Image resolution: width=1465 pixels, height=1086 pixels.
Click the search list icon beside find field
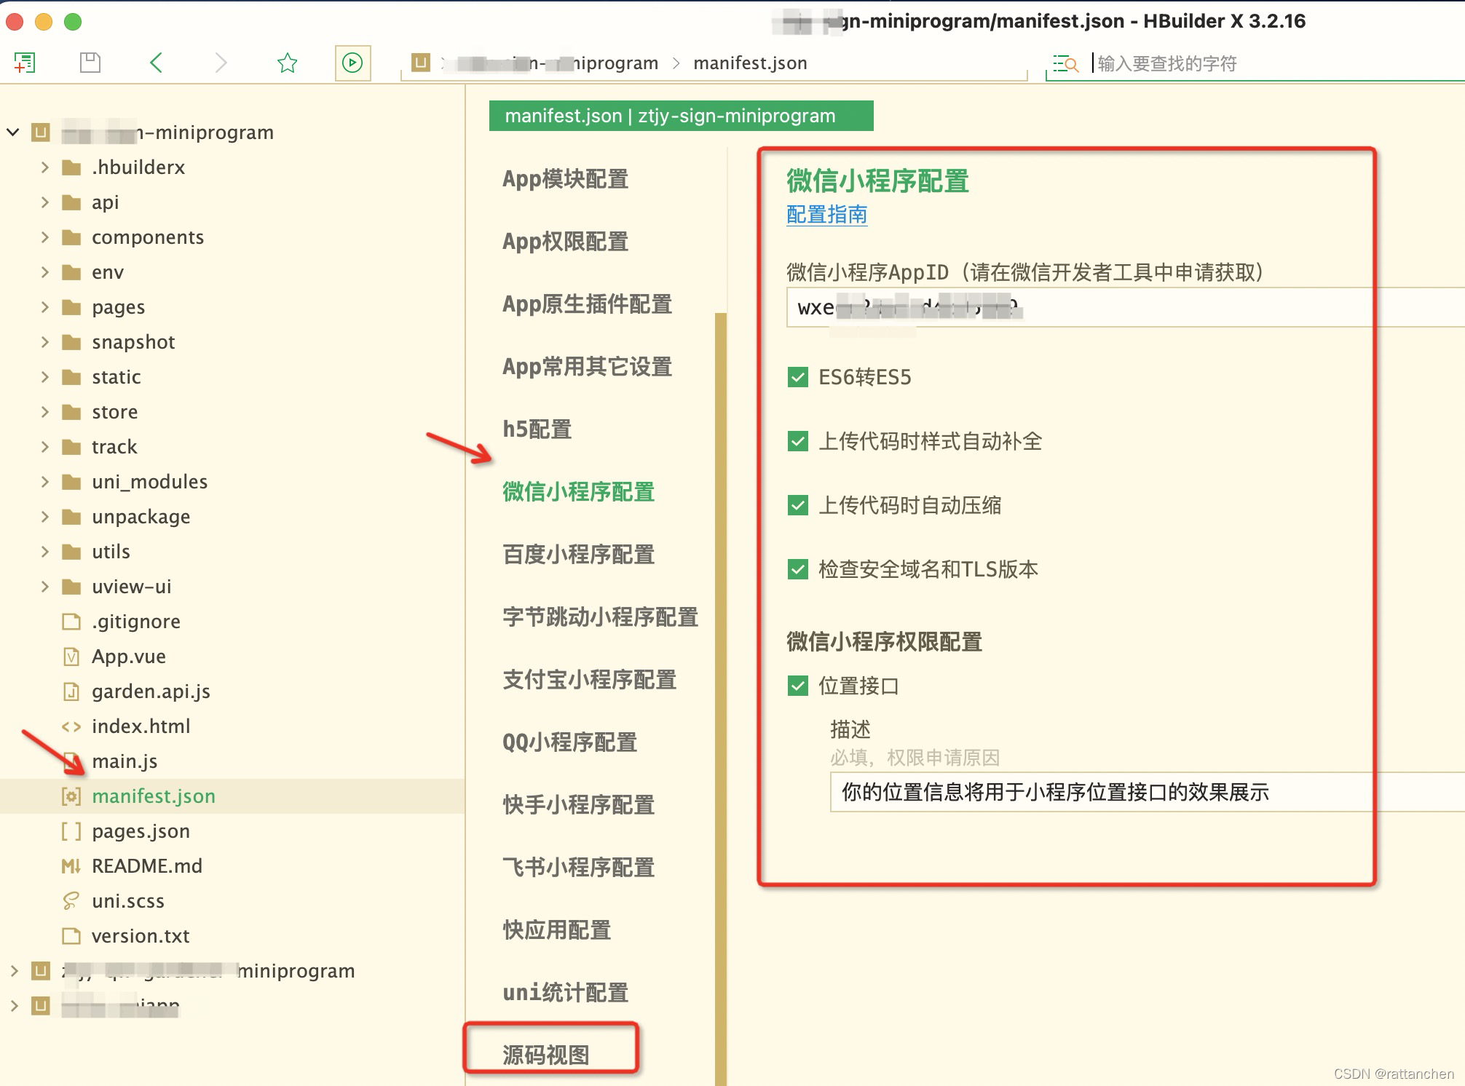click(x=1065, y=64)
